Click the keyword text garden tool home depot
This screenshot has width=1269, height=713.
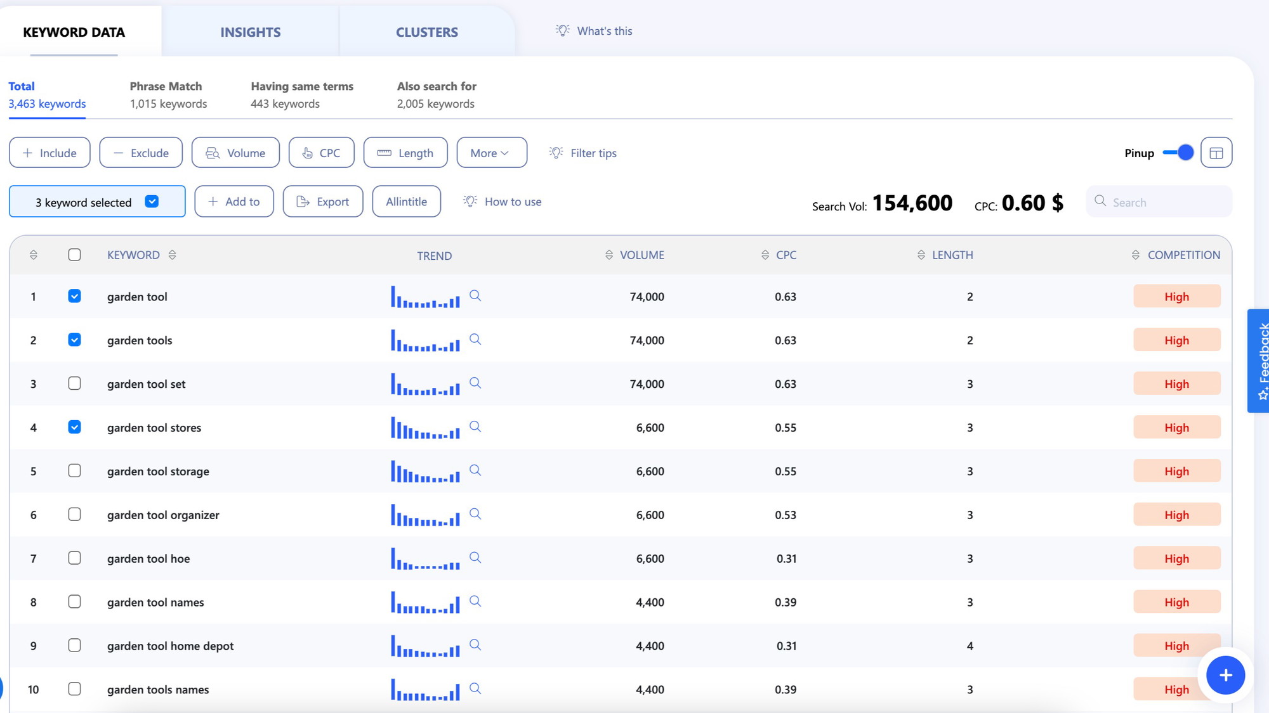[170, 646]
